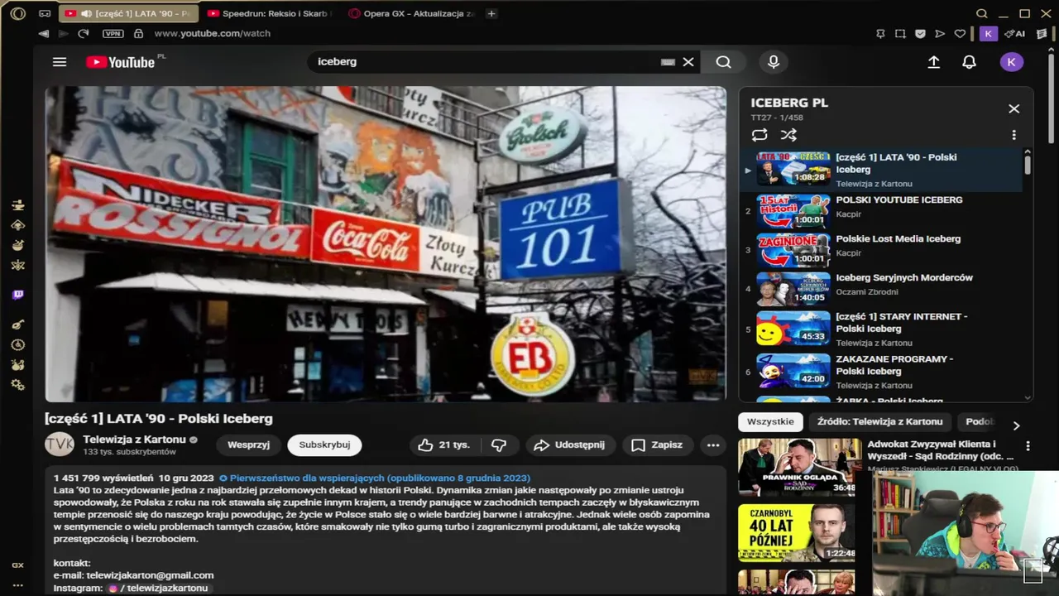
Task: Open the Twitch sidebar panel icon
Action: point(17,295)
